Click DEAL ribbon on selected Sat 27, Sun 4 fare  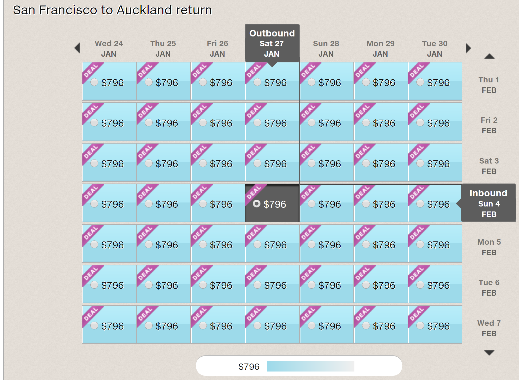254,192
